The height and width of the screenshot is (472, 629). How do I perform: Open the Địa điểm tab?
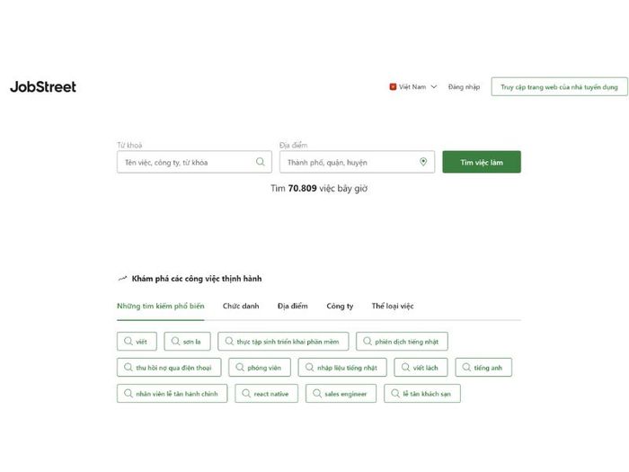point(292,307)
